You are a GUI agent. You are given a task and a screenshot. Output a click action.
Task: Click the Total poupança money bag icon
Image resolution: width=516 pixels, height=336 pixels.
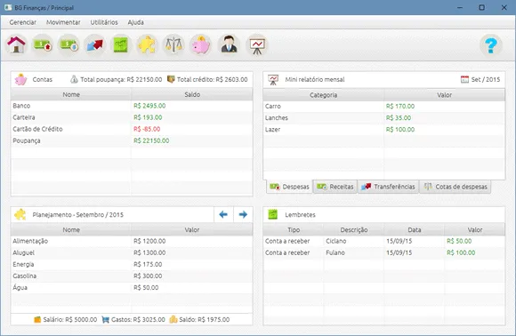tap(74, 79)
